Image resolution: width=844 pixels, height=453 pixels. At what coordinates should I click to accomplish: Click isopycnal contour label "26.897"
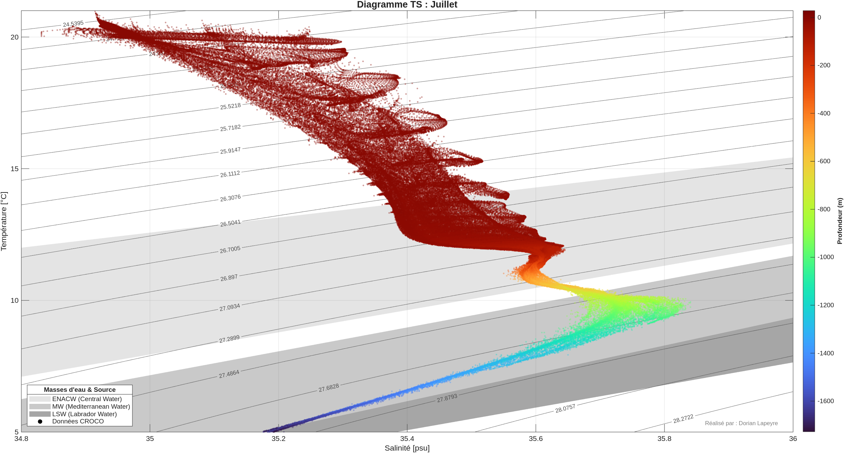[229, 278]
